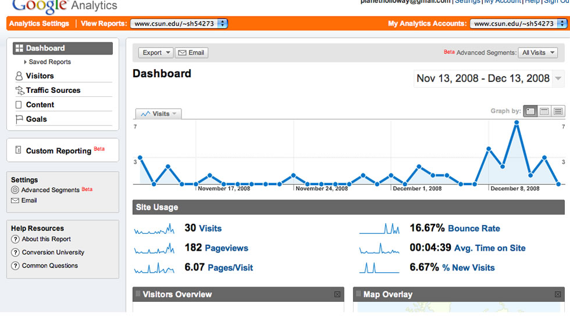Open the Avg. Time on Site link
The image size is (570, 318).
point(490,248)
